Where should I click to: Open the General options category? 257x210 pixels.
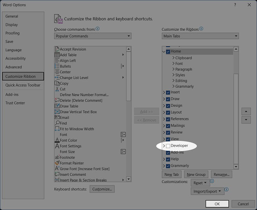tap(12, 16)
